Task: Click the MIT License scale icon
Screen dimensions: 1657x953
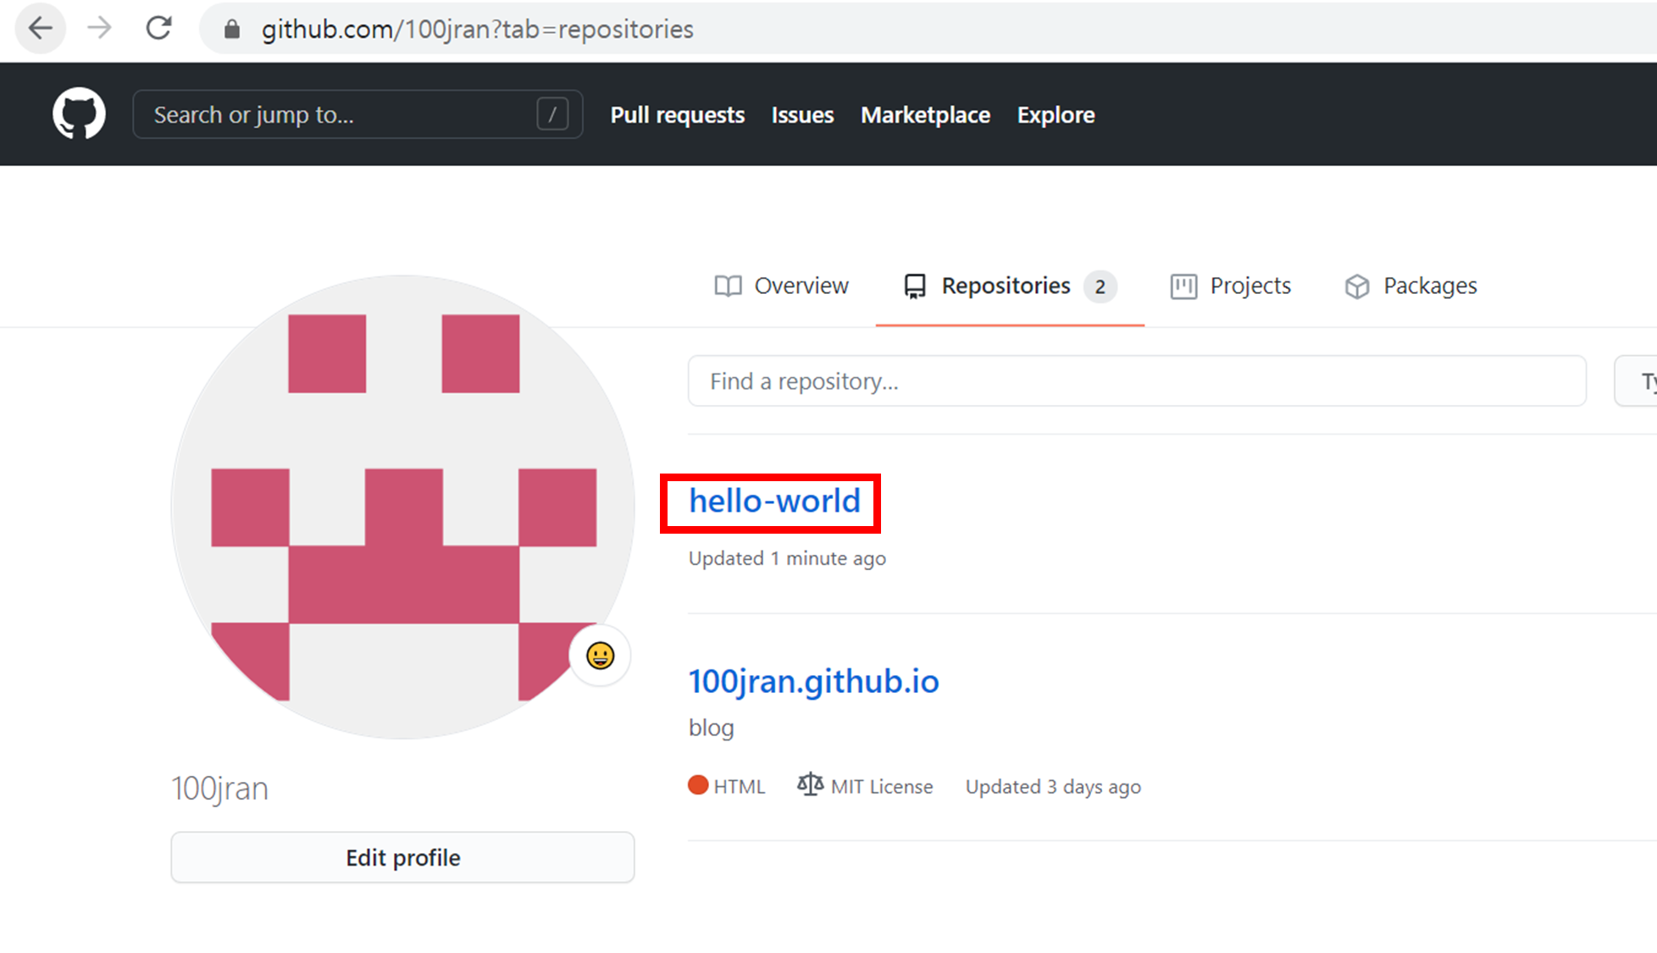Action: pyautogui.click(x=810, y=785)
